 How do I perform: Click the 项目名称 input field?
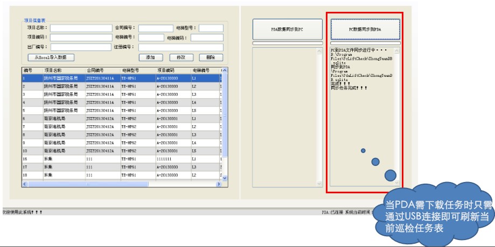click(x=81, y=28)
